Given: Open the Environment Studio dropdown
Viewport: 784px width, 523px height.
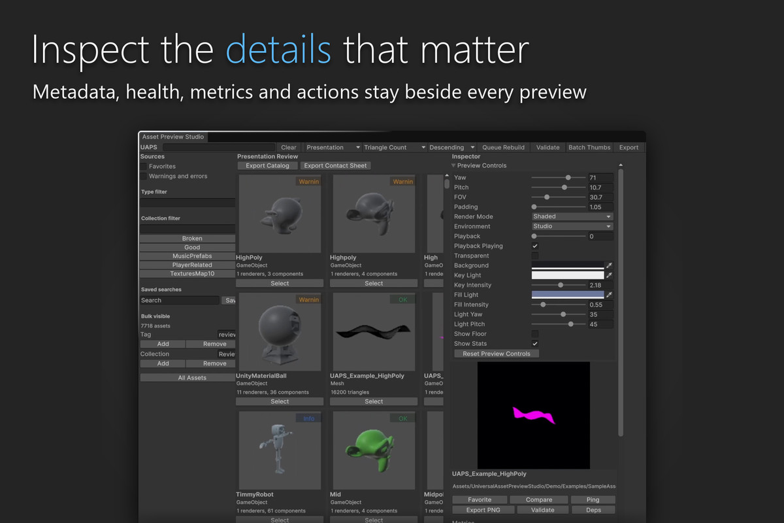Looking at the screenshot, I should [572, 226].
